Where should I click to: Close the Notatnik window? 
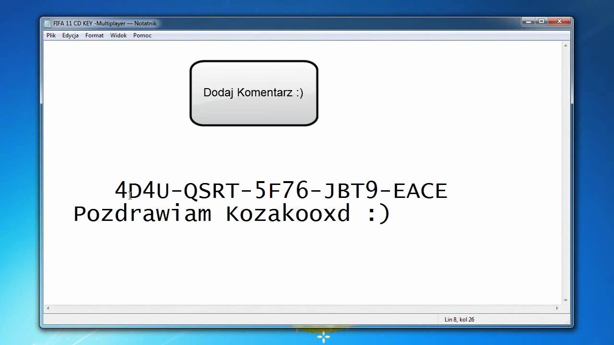coord(559,22)
